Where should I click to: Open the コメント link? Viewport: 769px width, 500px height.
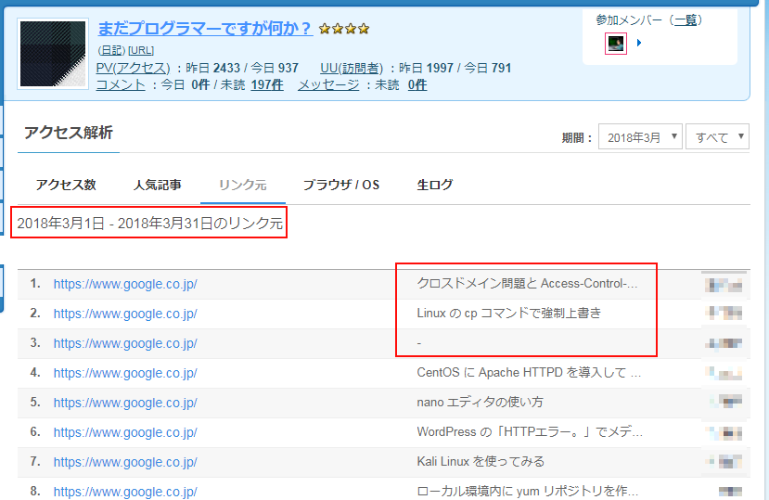tap(121, 84)
